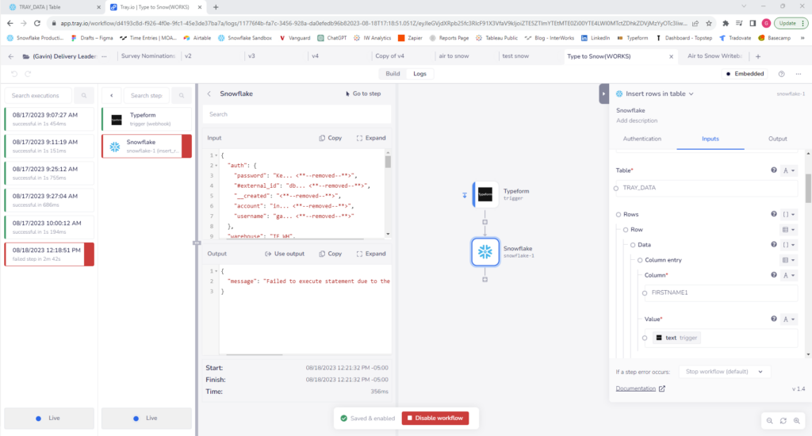Click Disable workflow button
This screenshot has height=436, width=812.
click(435, 419)
